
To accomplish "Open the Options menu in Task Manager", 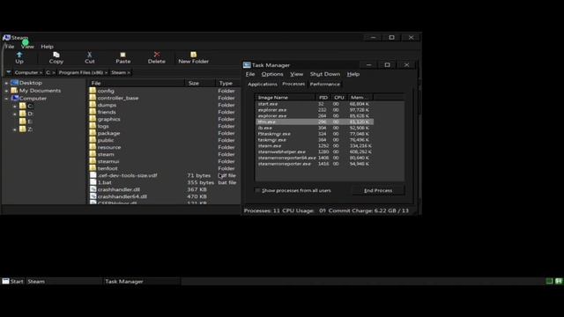I will coord(272,74).
